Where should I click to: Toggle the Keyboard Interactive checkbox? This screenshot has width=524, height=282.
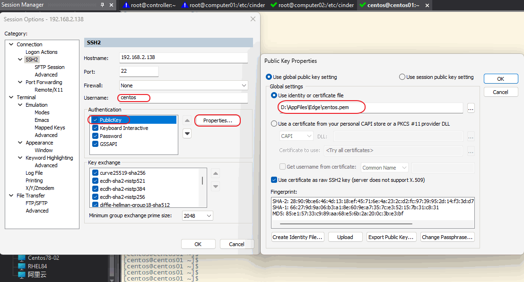tap(96, 128)
